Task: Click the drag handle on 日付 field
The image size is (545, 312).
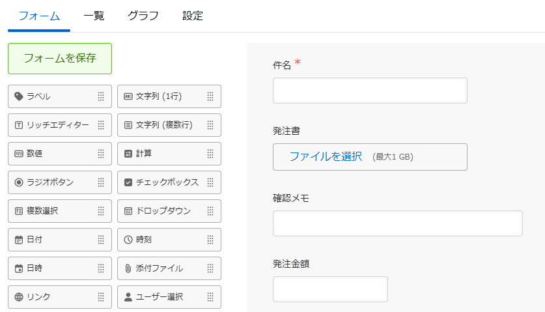Action: pos(101,239)
